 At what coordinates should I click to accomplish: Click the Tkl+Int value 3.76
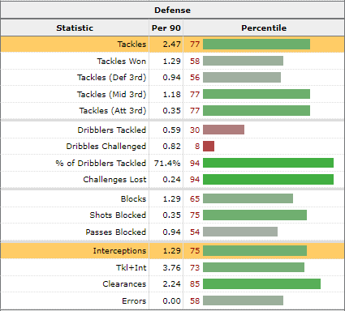point(171,267)
